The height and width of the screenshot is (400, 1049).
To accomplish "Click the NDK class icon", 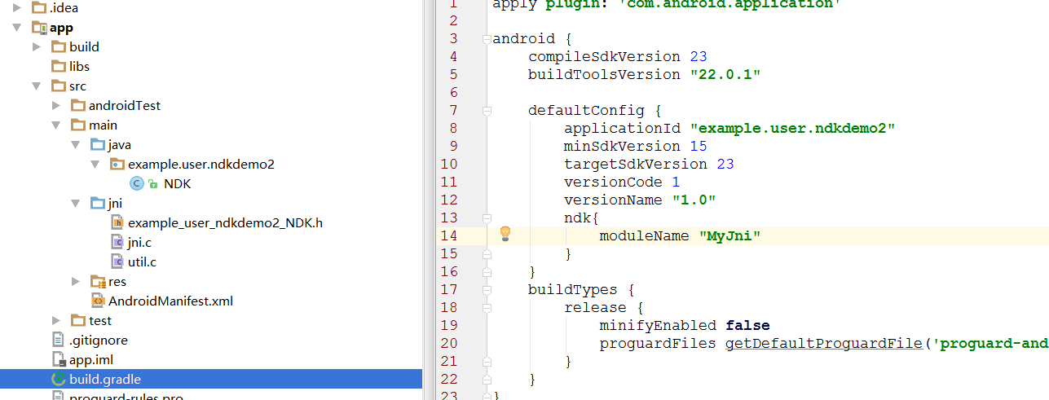I will pyautogui.click(x=137, y=184).
